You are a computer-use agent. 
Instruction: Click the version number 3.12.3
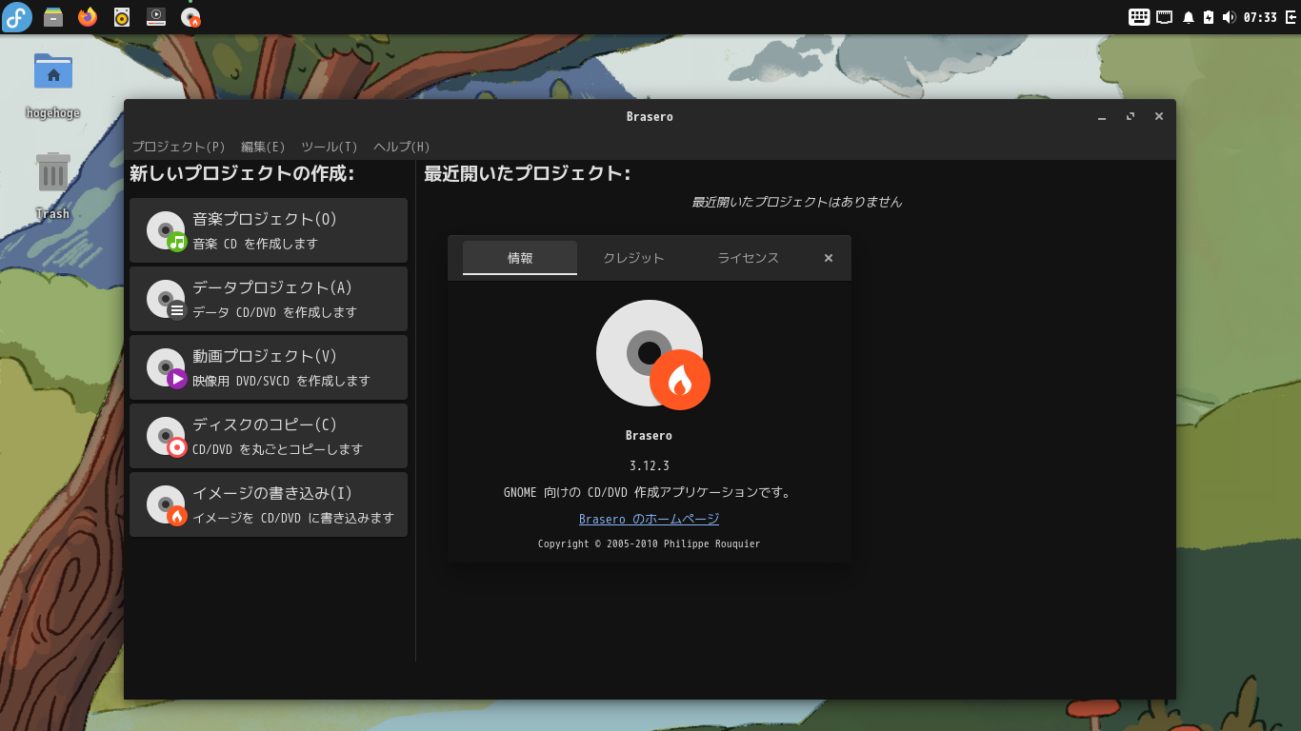[649, 465]
